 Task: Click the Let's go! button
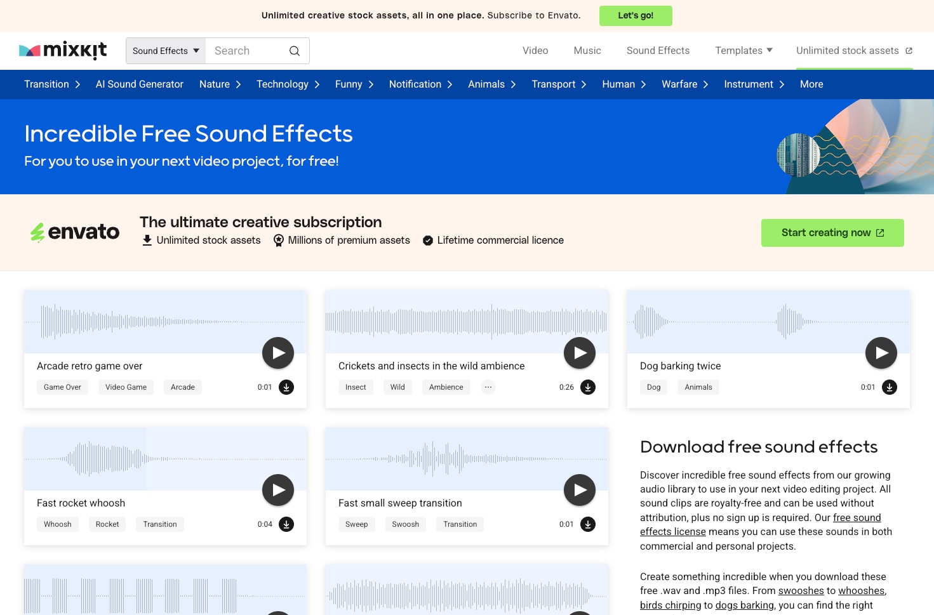[636, 16]
